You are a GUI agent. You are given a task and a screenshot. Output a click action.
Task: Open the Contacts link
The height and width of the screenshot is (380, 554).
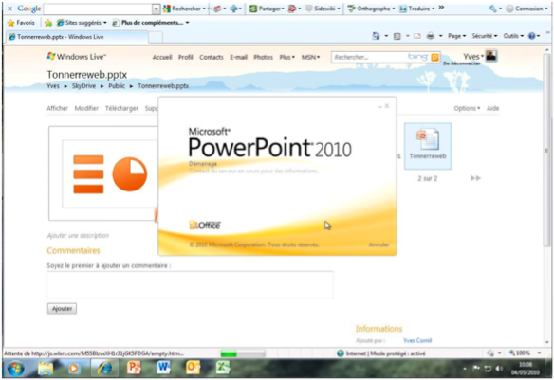pyautogui.click(x=212, y=57)
